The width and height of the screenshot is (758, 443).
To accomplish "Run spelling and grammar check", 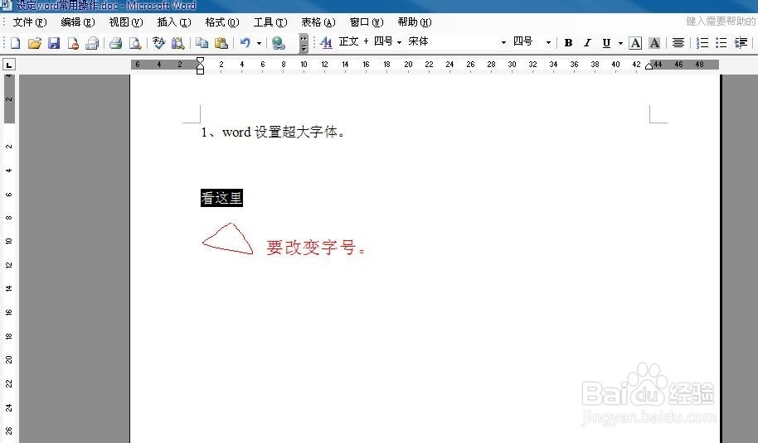I will pos(158,43).
